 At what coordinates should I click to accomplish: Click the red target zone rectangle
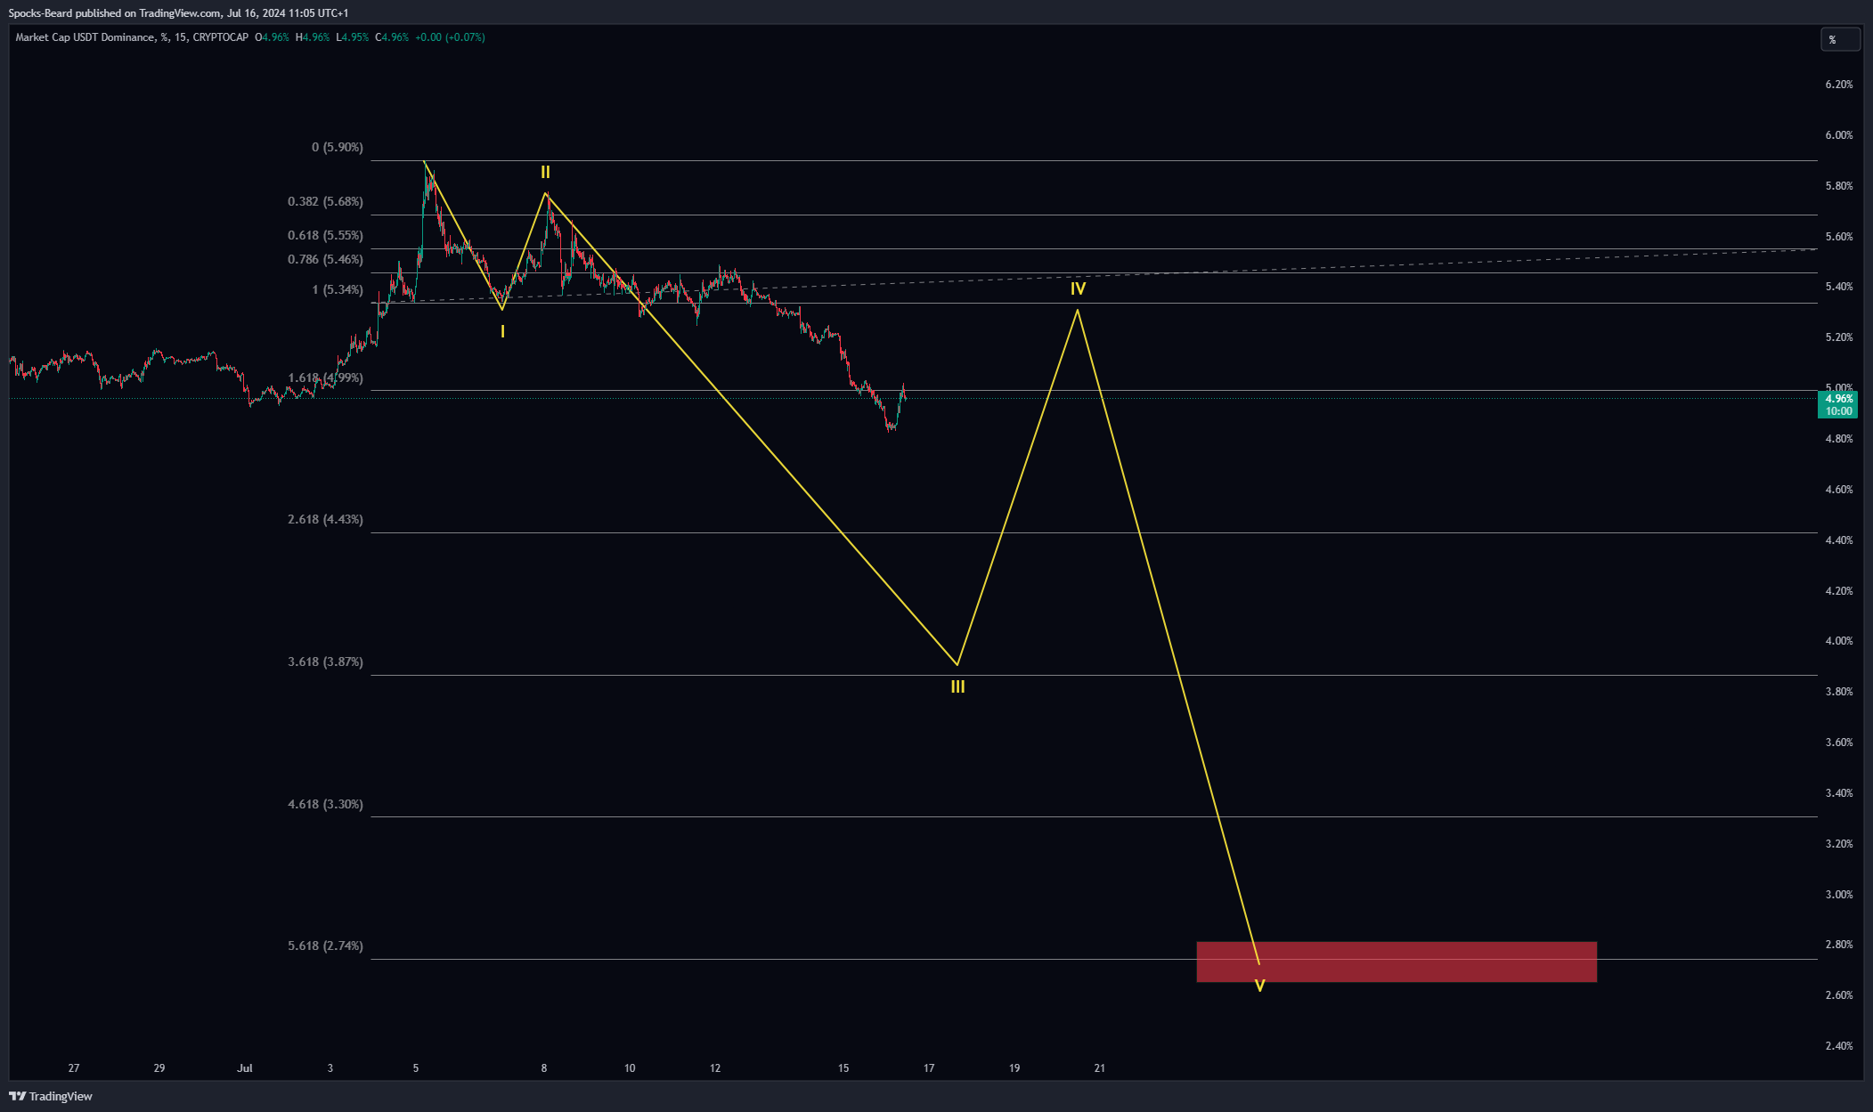pyautogui.click(x=1396, y=962)
